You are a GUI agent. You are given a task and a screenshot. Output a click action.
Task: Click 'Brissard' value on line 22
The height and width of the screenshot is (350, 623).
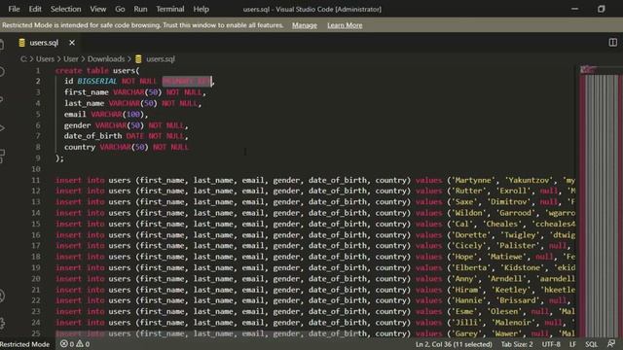click(517, 300)
